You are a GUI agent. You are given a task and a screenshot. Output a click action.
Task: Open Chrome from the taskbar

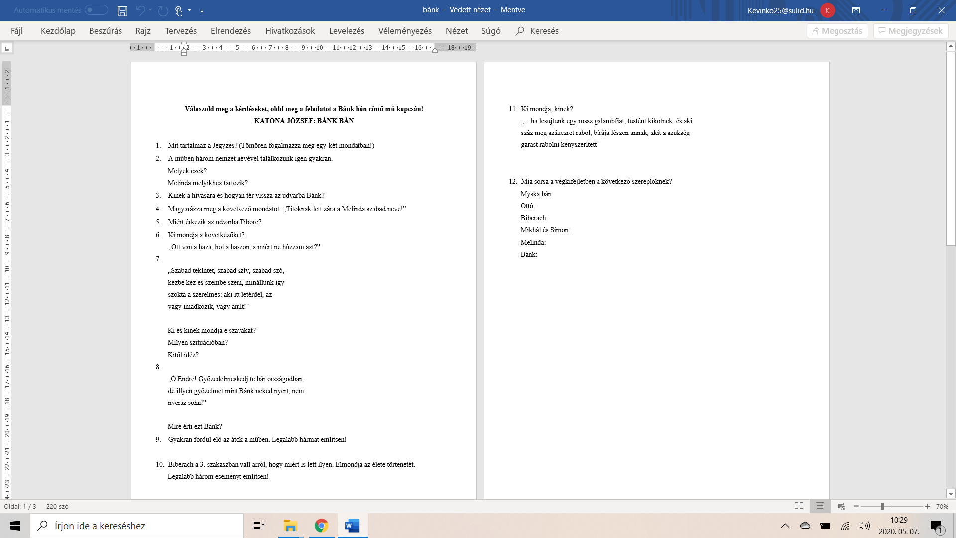pyautogui.click(x=321, y=526)
